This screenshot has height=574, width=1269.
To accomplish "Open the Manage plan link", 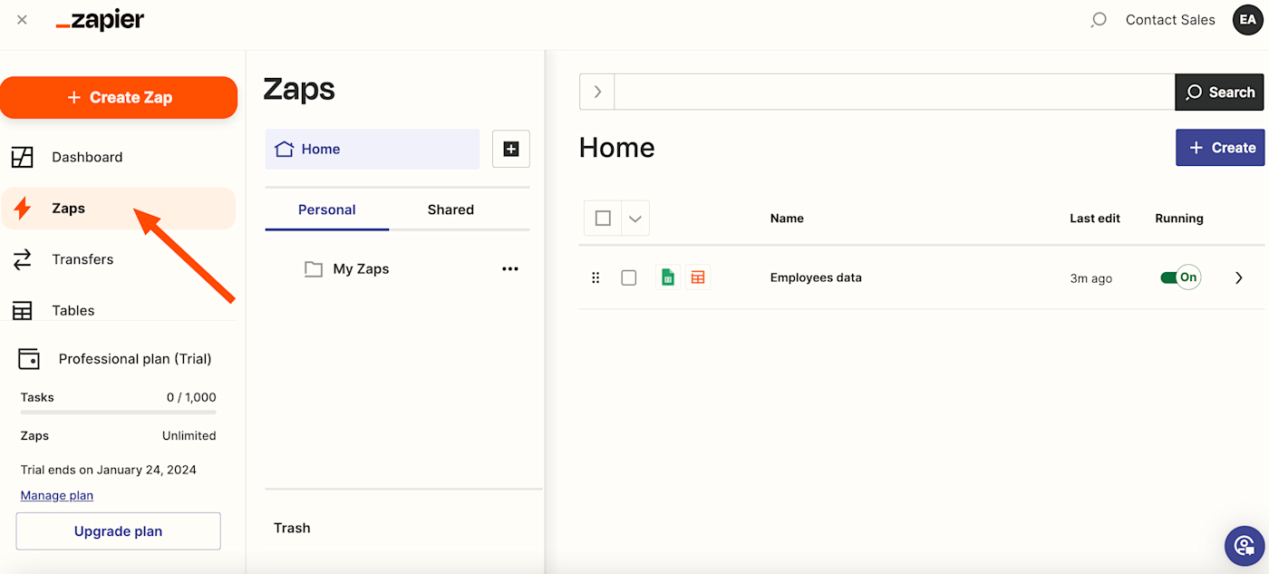I will 57,495.
